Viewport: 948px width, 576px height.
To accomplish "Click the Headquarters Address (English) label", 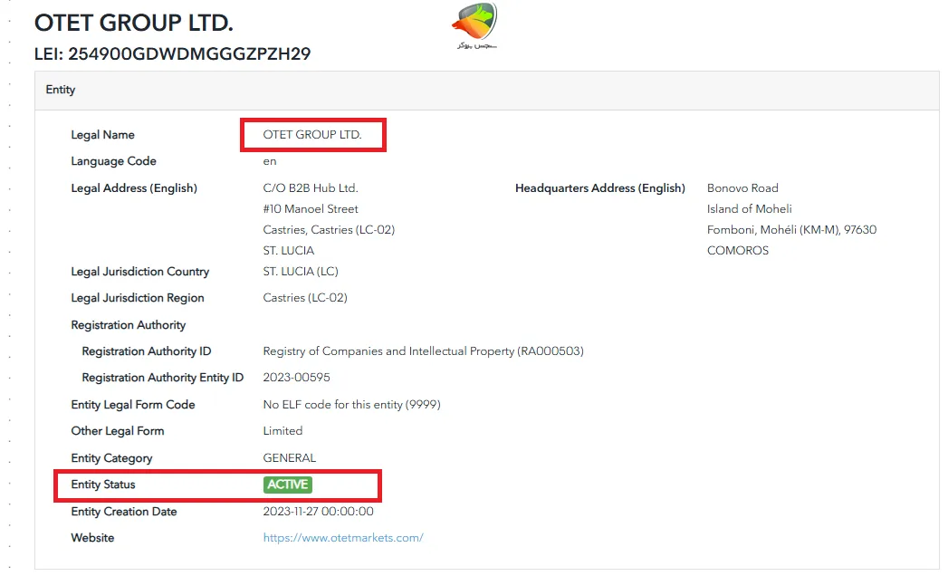I will [599, 188].
